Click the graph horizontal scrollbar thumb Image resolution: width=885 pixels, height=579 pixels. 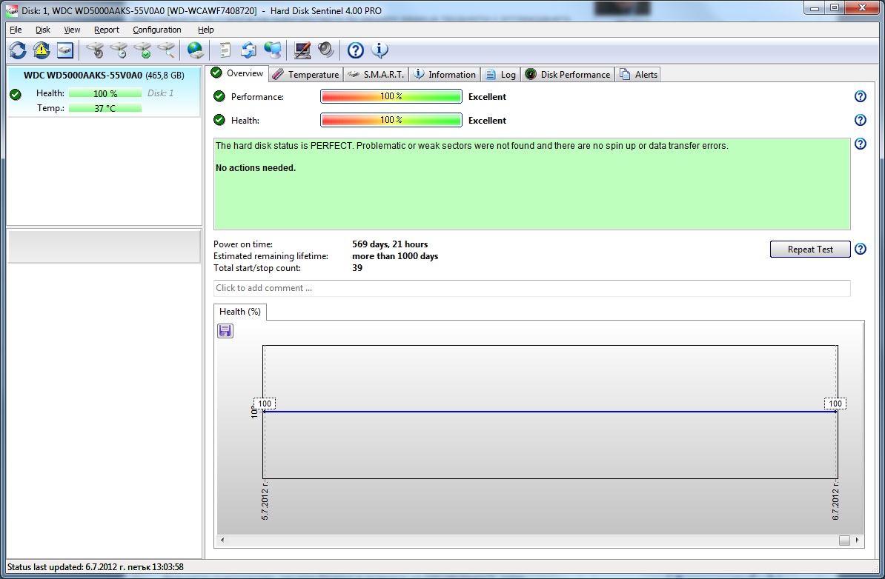[x=844, y=540]
